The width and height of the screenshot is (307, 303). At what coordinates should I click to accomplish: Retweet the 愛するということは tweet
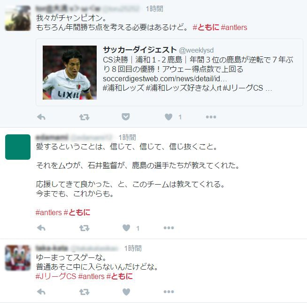(84, 228)
